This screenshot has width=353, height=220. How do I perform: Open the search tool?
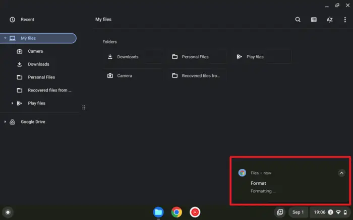pyautogui.click(x=298, y=20)
